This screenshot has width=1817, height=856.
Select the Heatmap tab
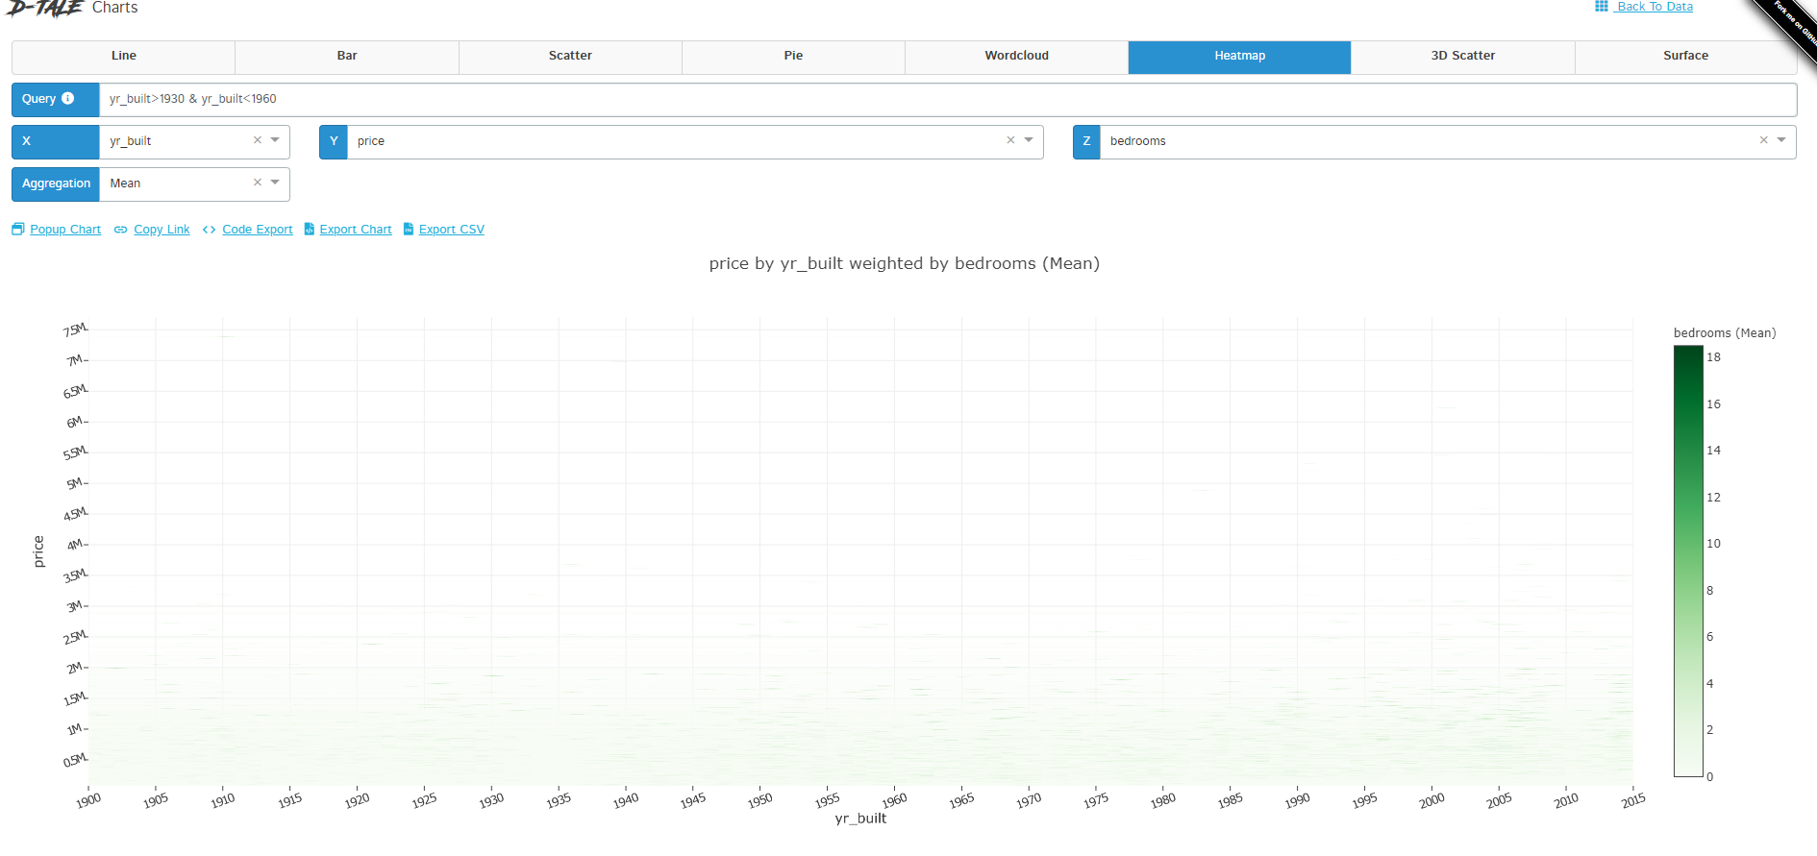click(1239, 57)
